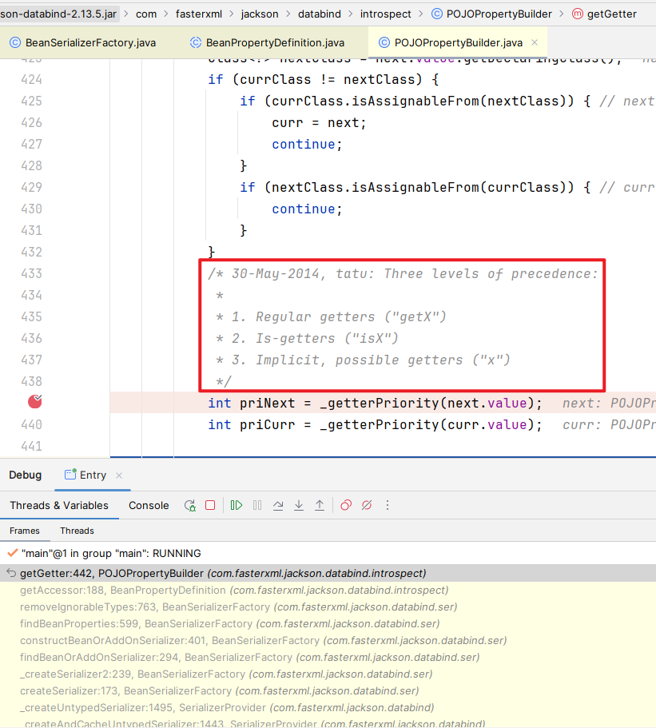Image resolution: width=656 pixels, height=728 pixels.
Task: Click the Rerun debug icon
Action: 190,505
